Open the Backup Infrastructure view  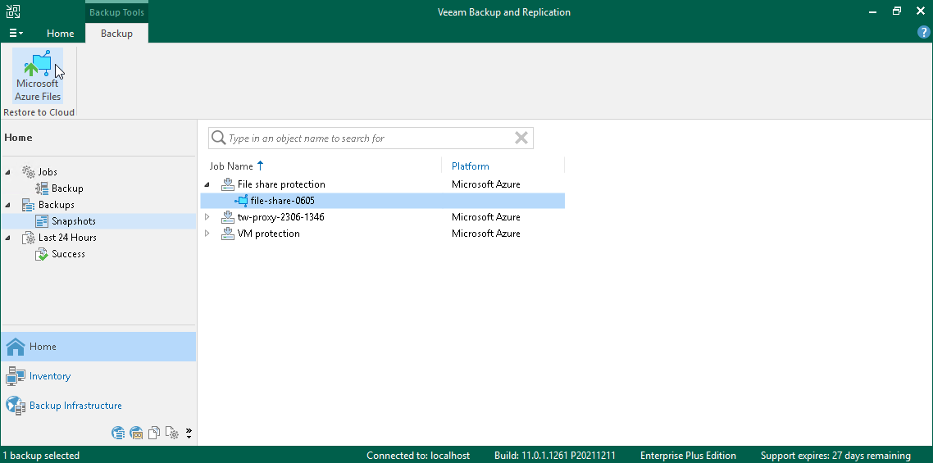pos(98,406)
